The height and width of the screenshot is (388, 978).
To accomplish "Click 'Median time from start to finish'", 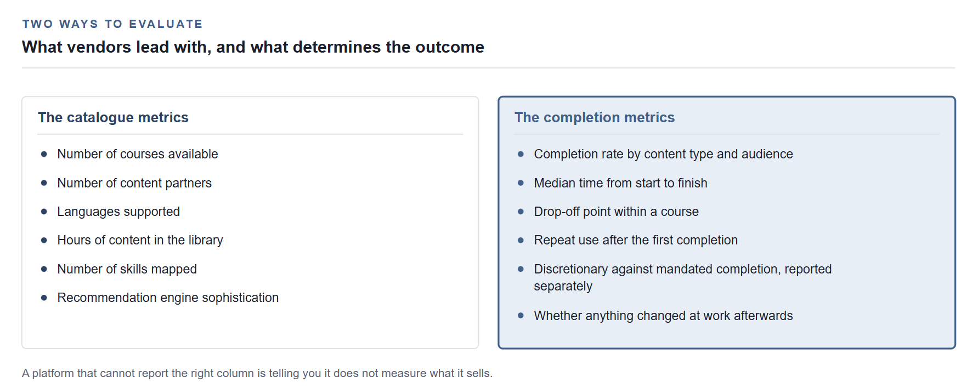I will click(x=620, y=183).
